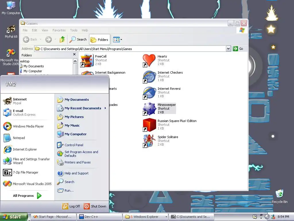Toggle the Folders pane button
The width and height of the screenshot is (294, 221).
100,39
